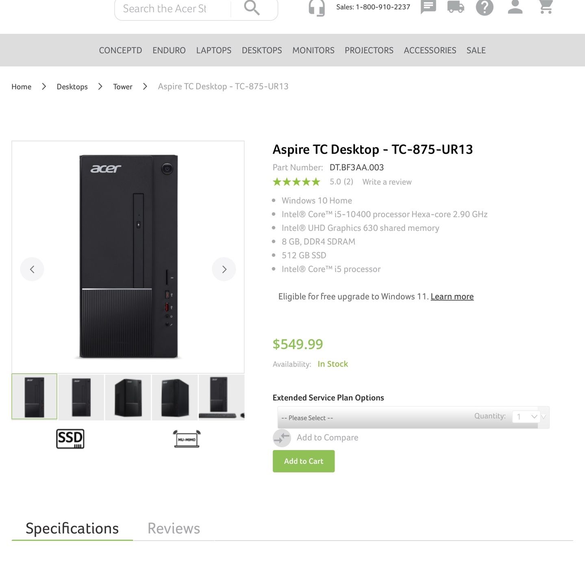
Task: Show next product image
Action: [x=224, y=269]
